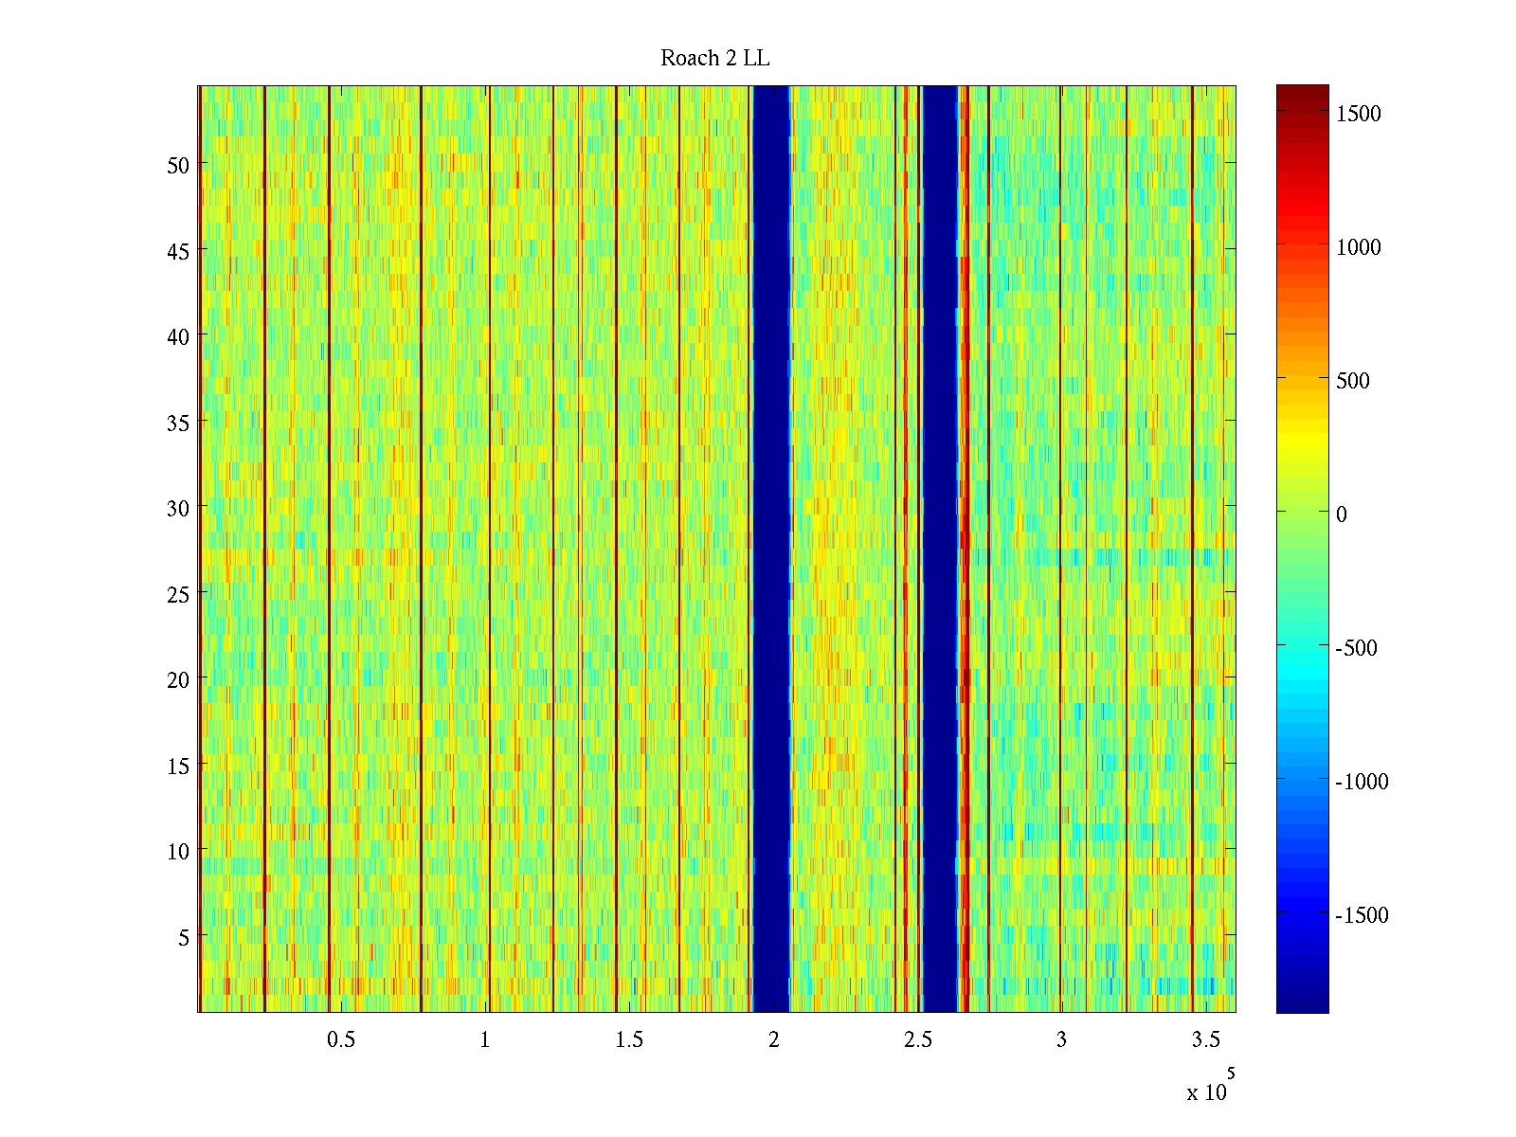1516x1137 pixels.
Task: Select the colorbar label 1000
Action: (1358, 247)
